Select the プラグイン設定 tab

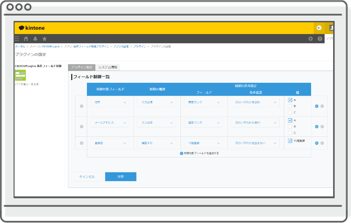point(81,67)
